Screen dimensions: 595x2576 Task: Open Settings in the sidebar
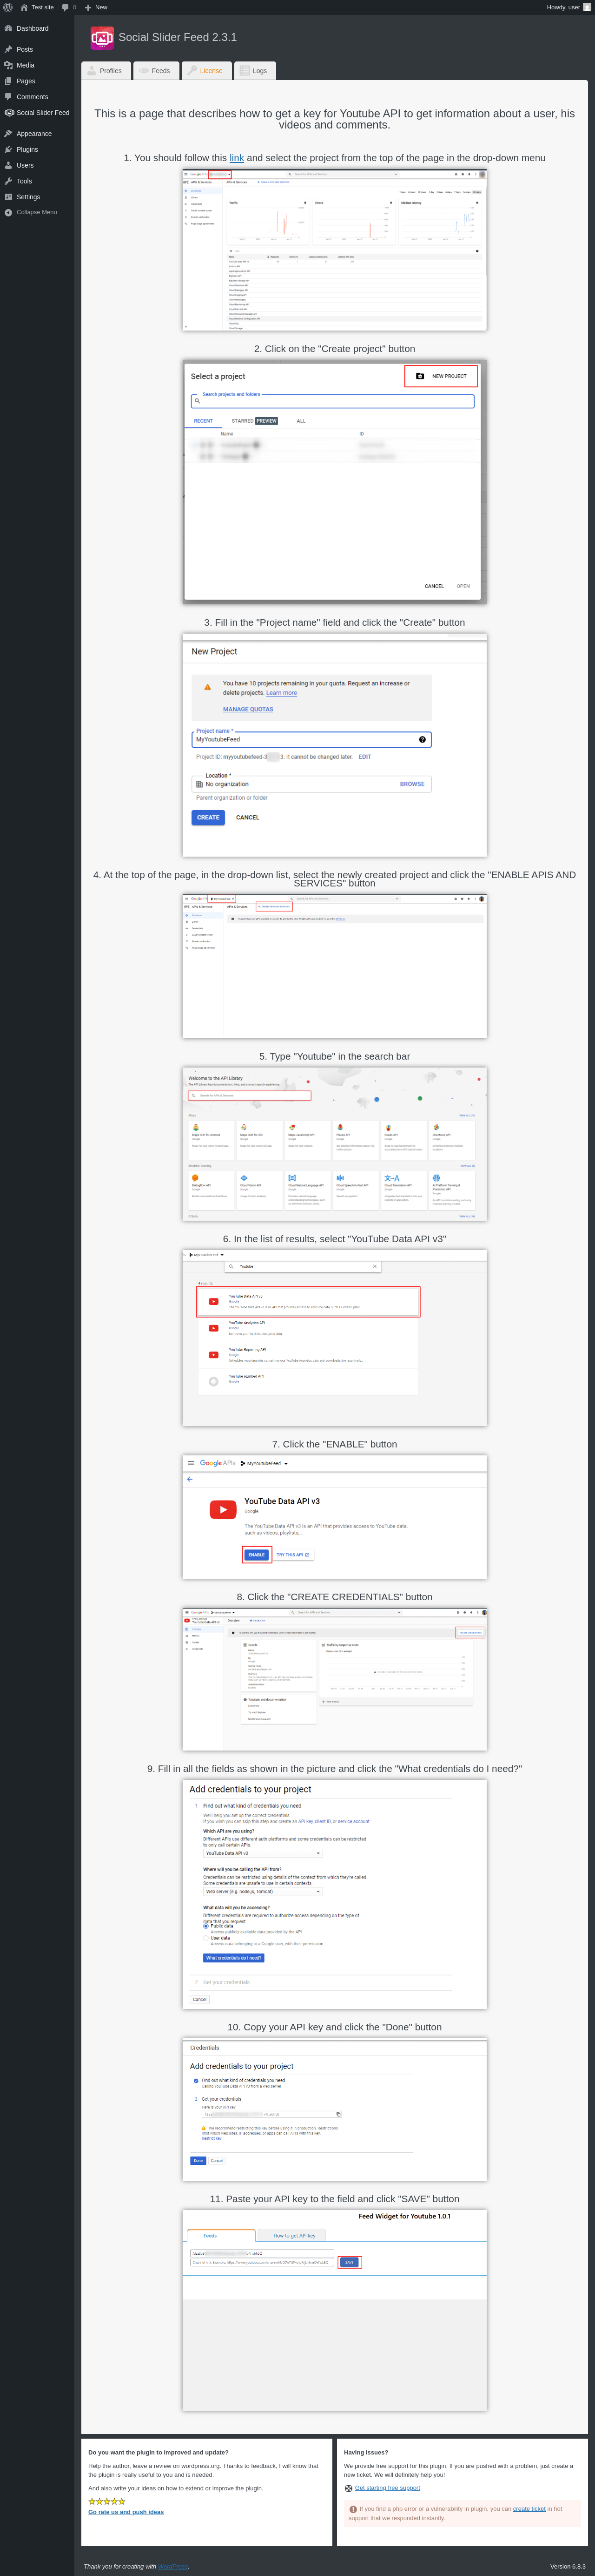coord(37,197)
